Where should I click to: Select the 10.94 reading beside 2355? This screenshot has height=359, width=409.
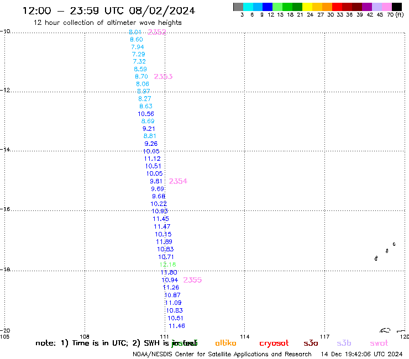tap(170, 280)
